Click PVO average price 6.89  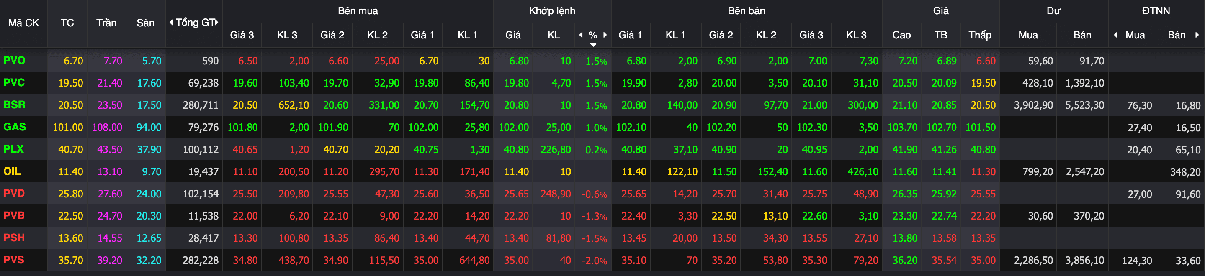(947, 61)
